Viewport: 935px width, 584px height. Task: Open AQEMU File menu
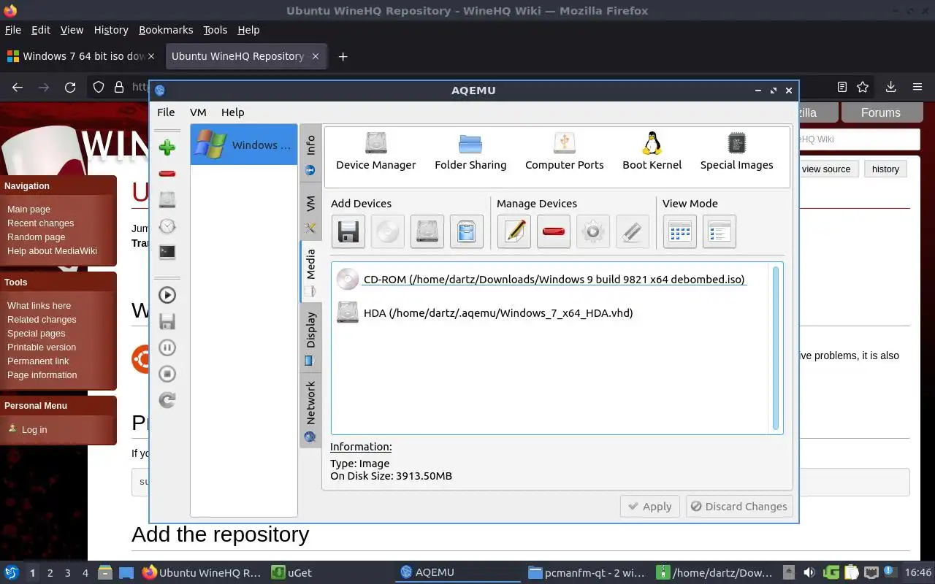click(x=166, y=112)
